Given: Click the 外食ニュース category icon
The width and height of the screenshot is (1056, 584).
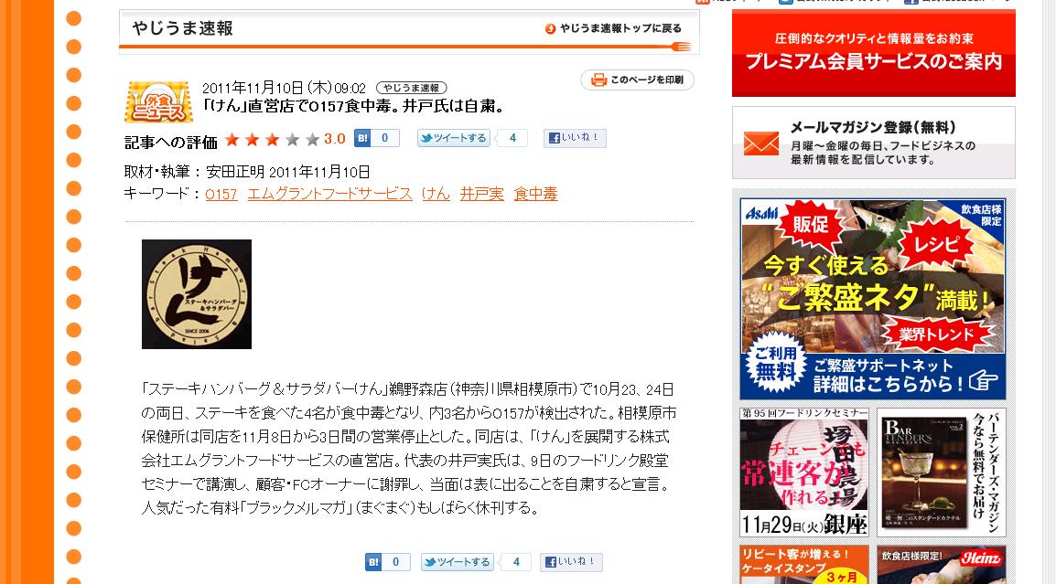Looking at the screenshot, I should coord(159,101).
